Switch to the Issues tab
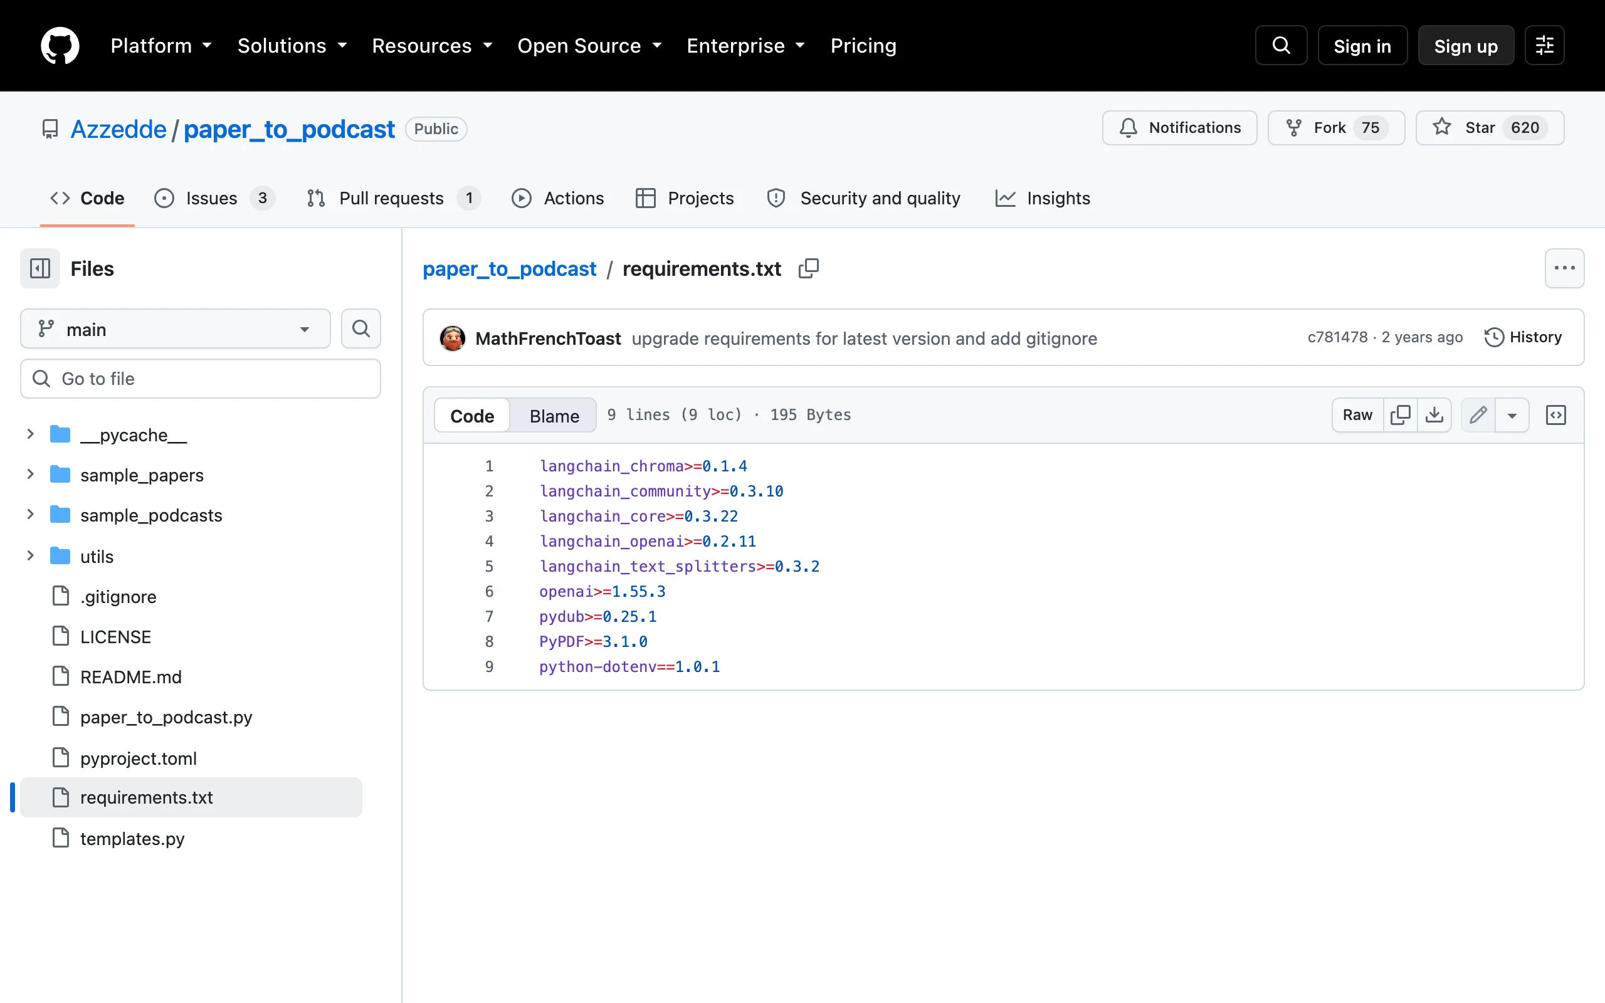The width and height of the screenshot is (1605, 1003). point(214,198)
